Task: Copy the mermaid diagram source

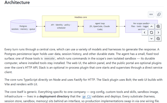Action: pyautogui.click(x=159, y=14)
